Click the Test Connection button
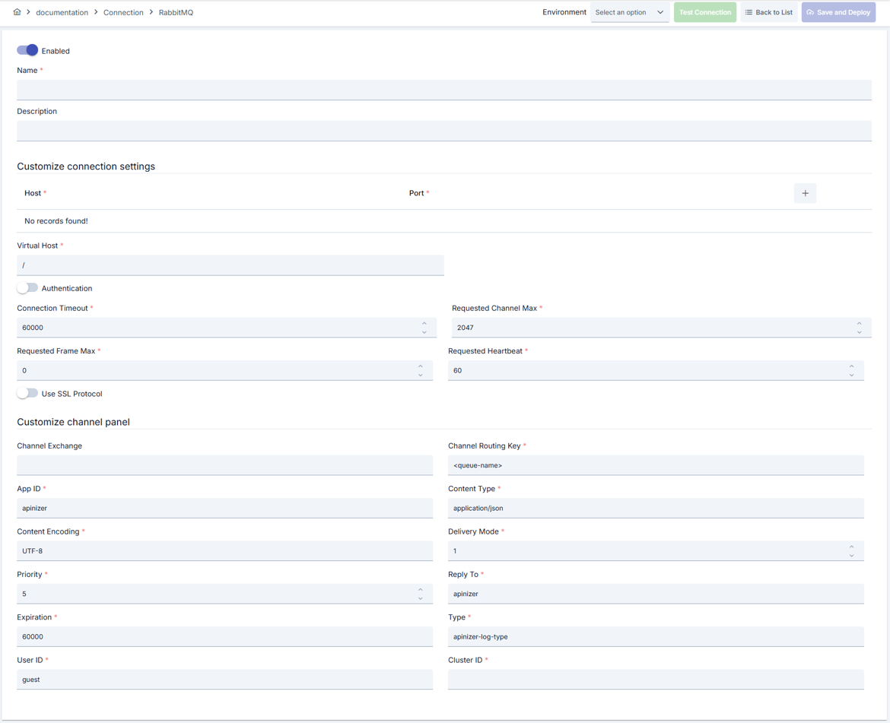 tap(705, 12)
